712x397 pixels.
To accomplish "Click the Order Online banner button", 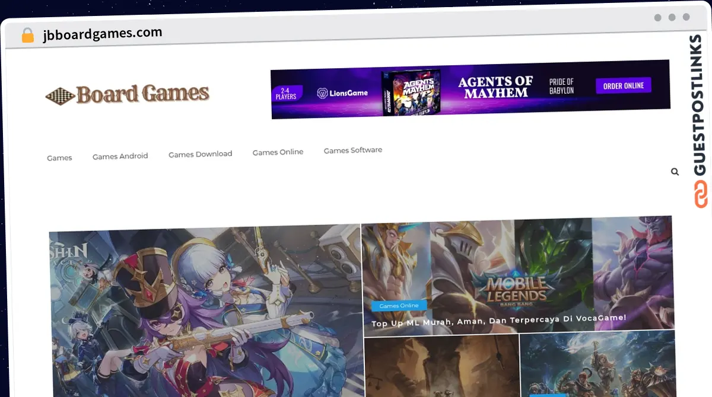I will tap(624, 85).
